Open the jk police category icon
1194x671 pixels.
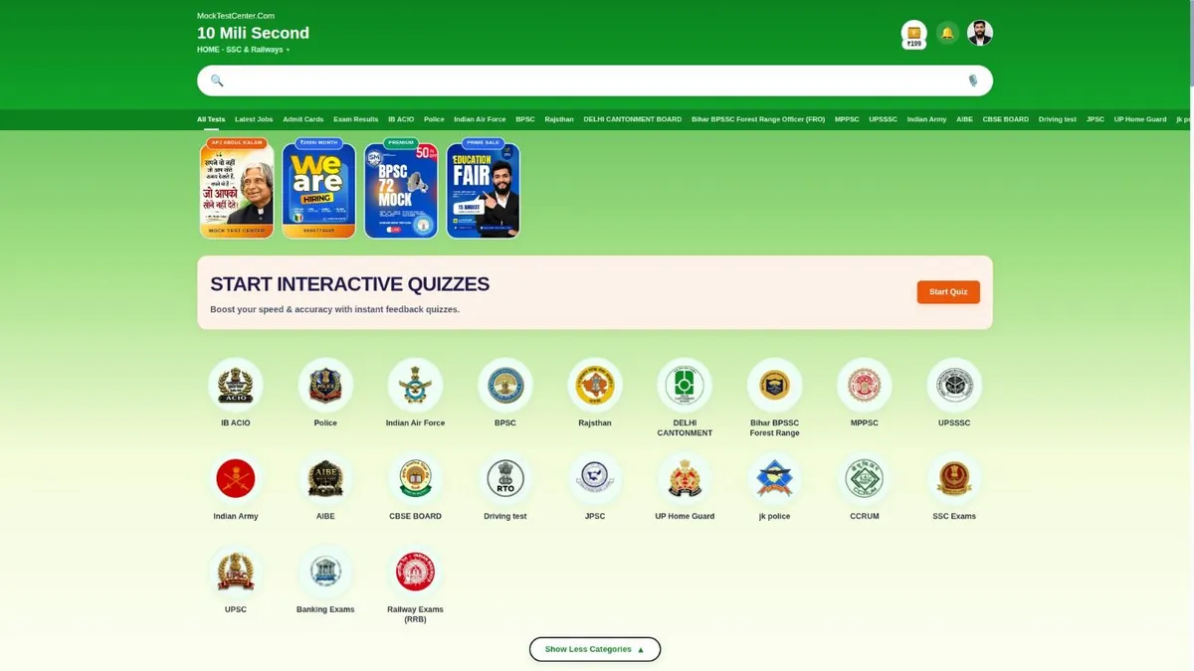pyautogui.click(x=774, y=479)
